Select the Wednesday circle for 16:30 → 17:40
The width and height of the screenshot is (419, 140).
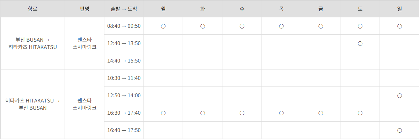(x=242, y=113)
